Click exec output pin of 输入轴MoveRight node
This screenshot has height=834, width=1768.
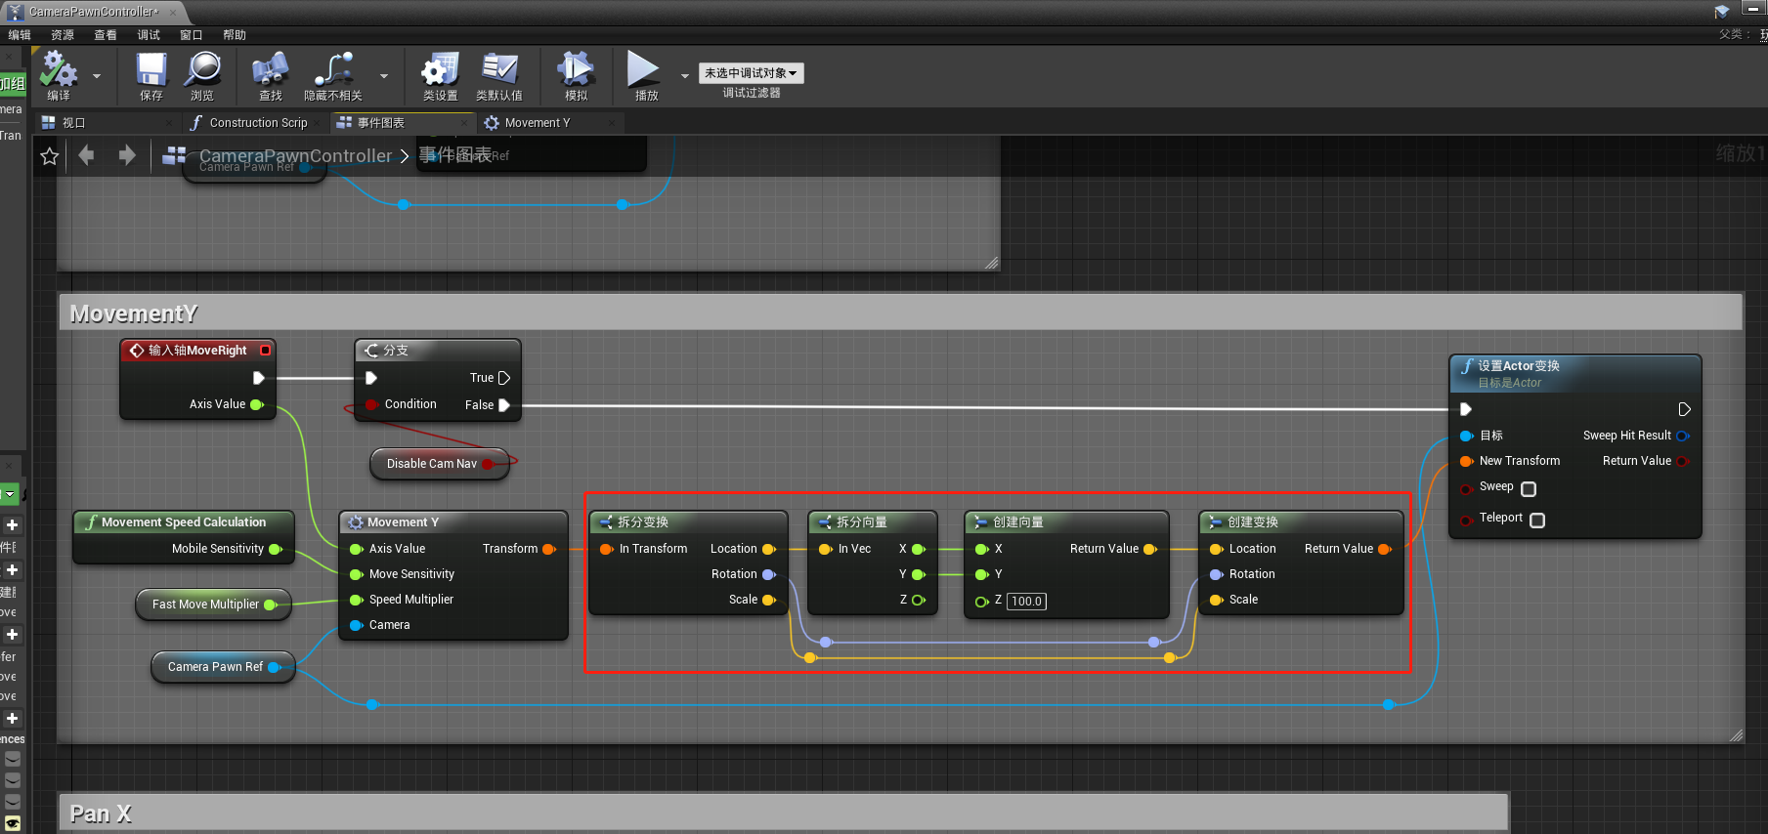259,378
